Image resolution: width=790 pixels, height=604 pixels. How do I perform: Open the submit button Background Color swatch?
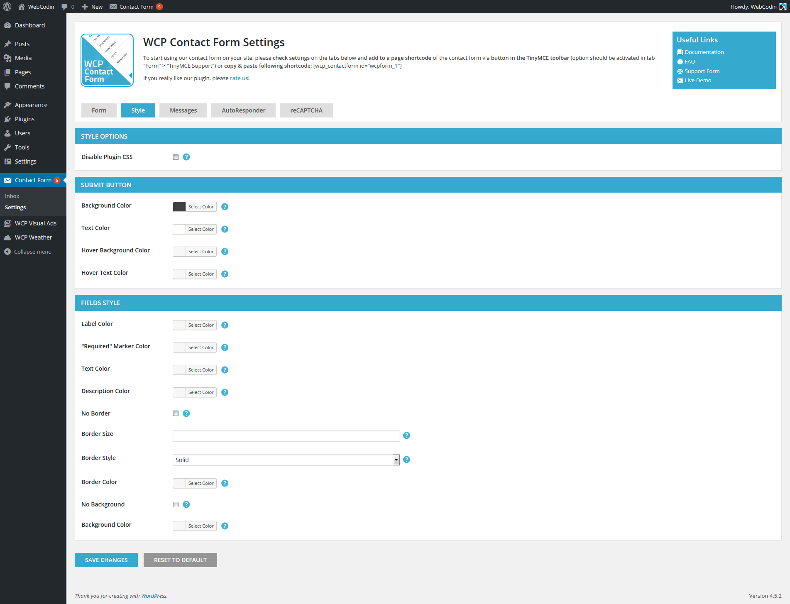tap(179, 207)
